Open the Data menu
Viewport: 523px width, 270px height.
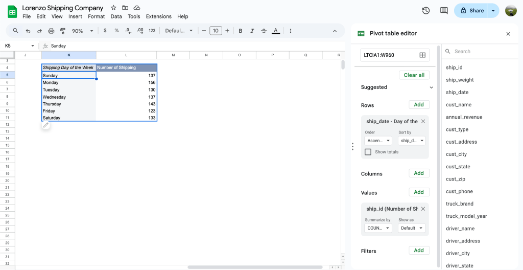tap(116, 16)
